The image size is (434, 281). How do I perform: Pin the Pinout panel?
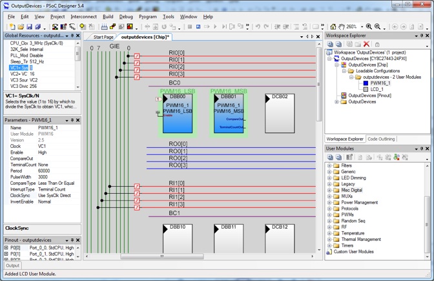72,240
